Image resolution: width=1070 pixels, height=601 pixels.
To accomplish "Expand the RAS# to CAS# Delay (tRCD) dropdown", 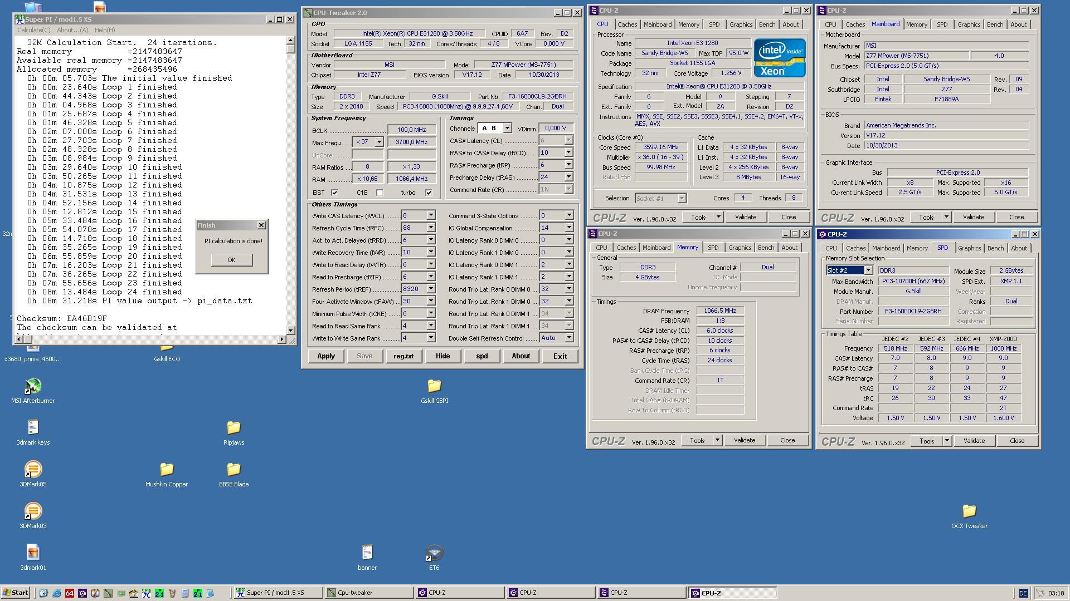I will coord(568,152).
